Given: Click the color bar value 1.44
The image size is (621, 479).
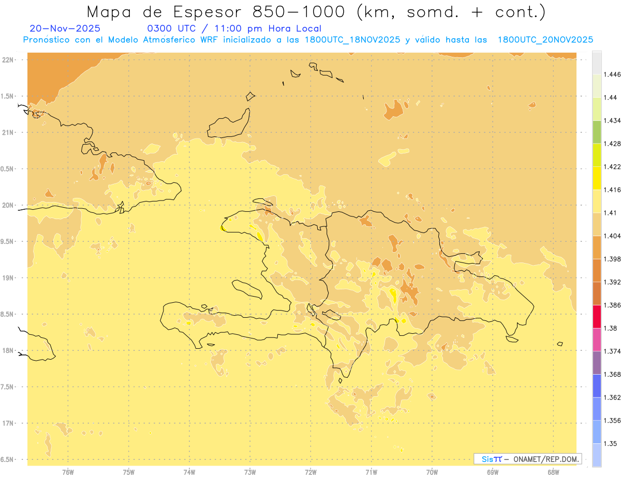Looking at the screenshot, I should [612, 97].
